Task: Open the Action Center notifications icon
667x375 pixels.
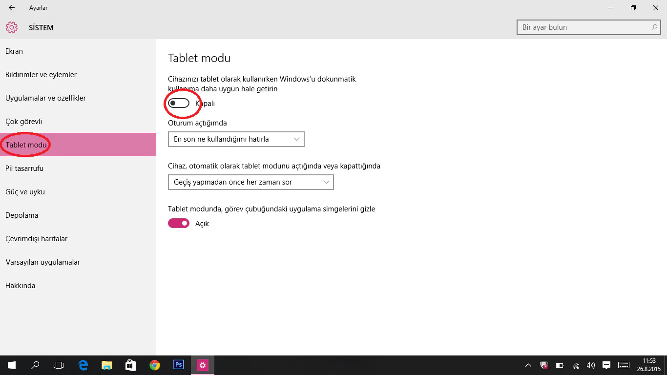Action: pos(606,365)
